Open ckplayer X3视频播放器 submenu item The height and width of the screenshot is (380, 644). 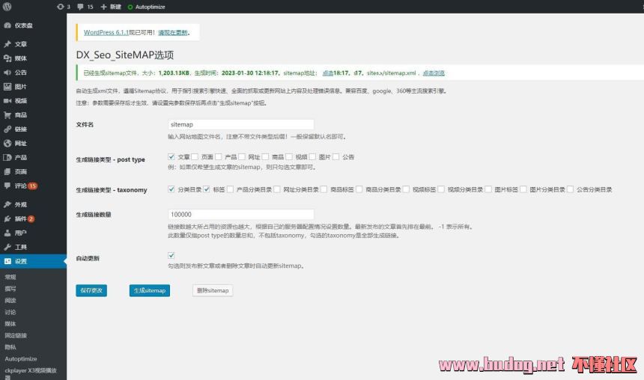click(x=31, y=373)
